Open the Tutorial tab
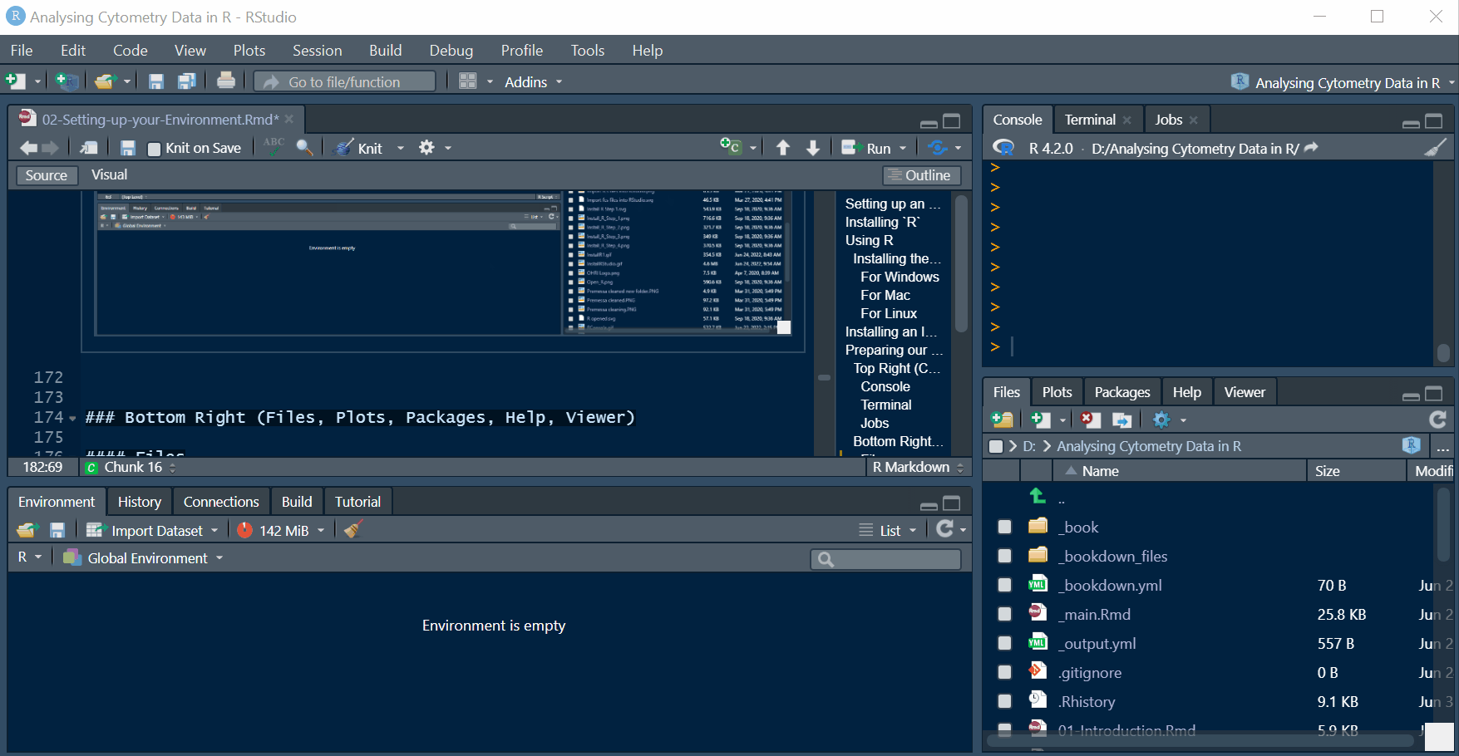The height and width of the screenshot is (756, 1459). tap(357, 502)
